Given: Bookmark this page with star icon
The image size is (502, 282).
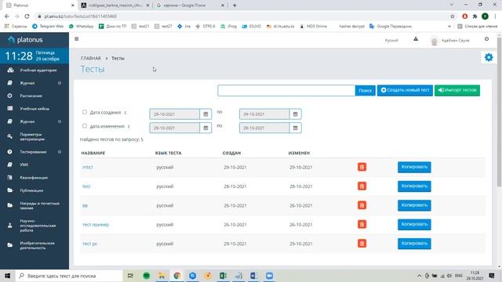Looking at the screenshot, I should pyautogui.click(x=453, y=16).
